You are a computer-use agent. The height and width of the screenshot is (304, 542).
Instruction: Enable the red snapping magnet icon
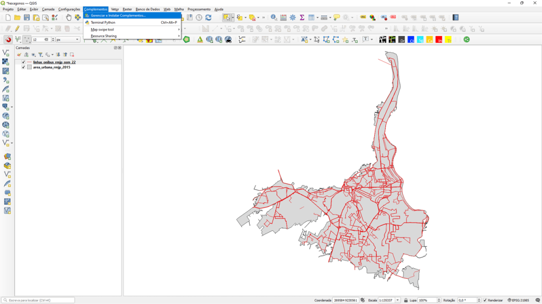[8, 40]
